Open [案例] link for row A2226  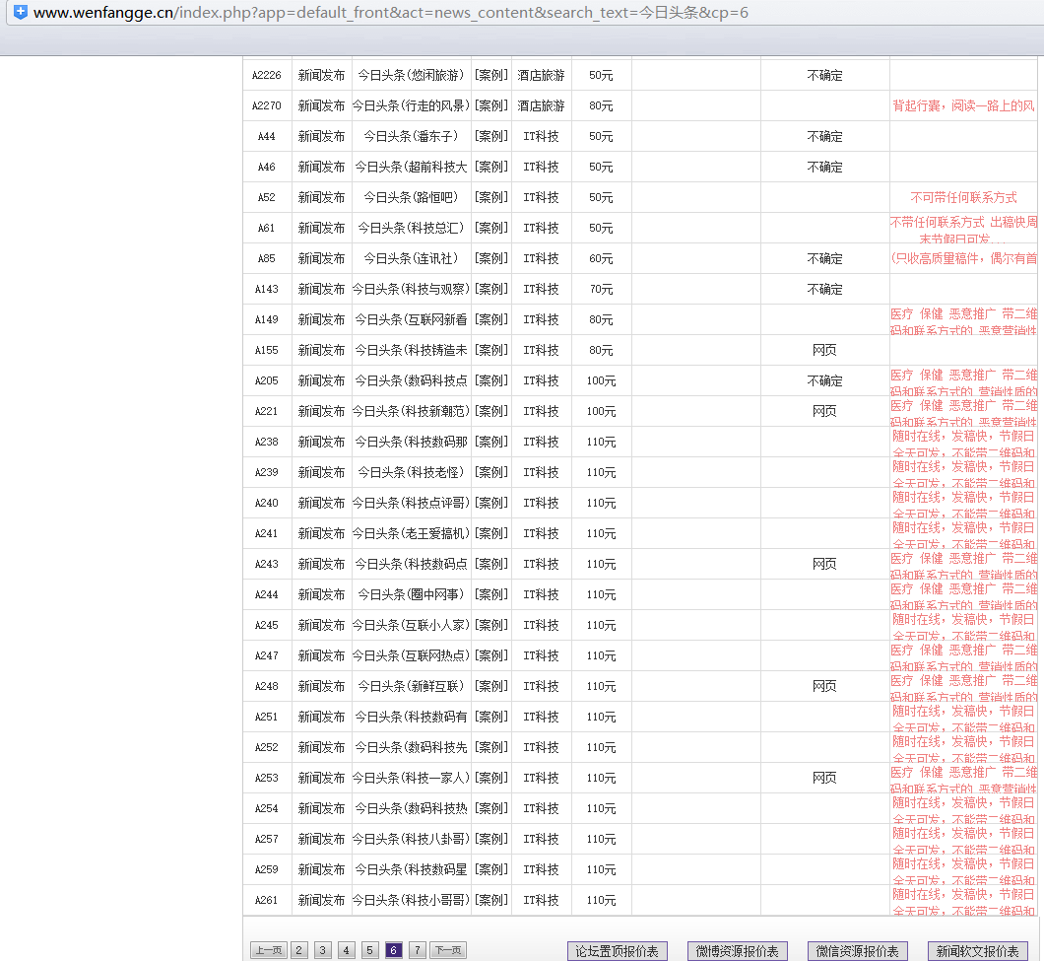[490, 76]
